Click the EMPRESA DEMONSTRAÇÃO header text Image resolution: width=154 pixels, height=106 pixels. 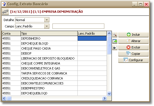click(62, 12)
